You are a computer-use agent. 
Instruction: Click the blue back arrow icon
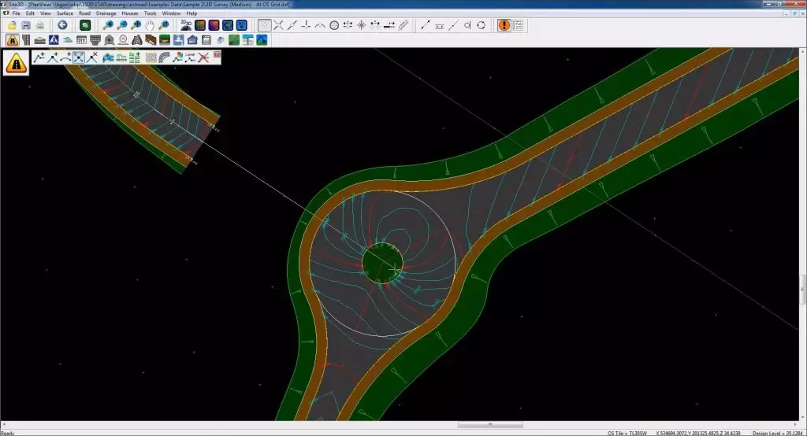click(x=62, y=25)
